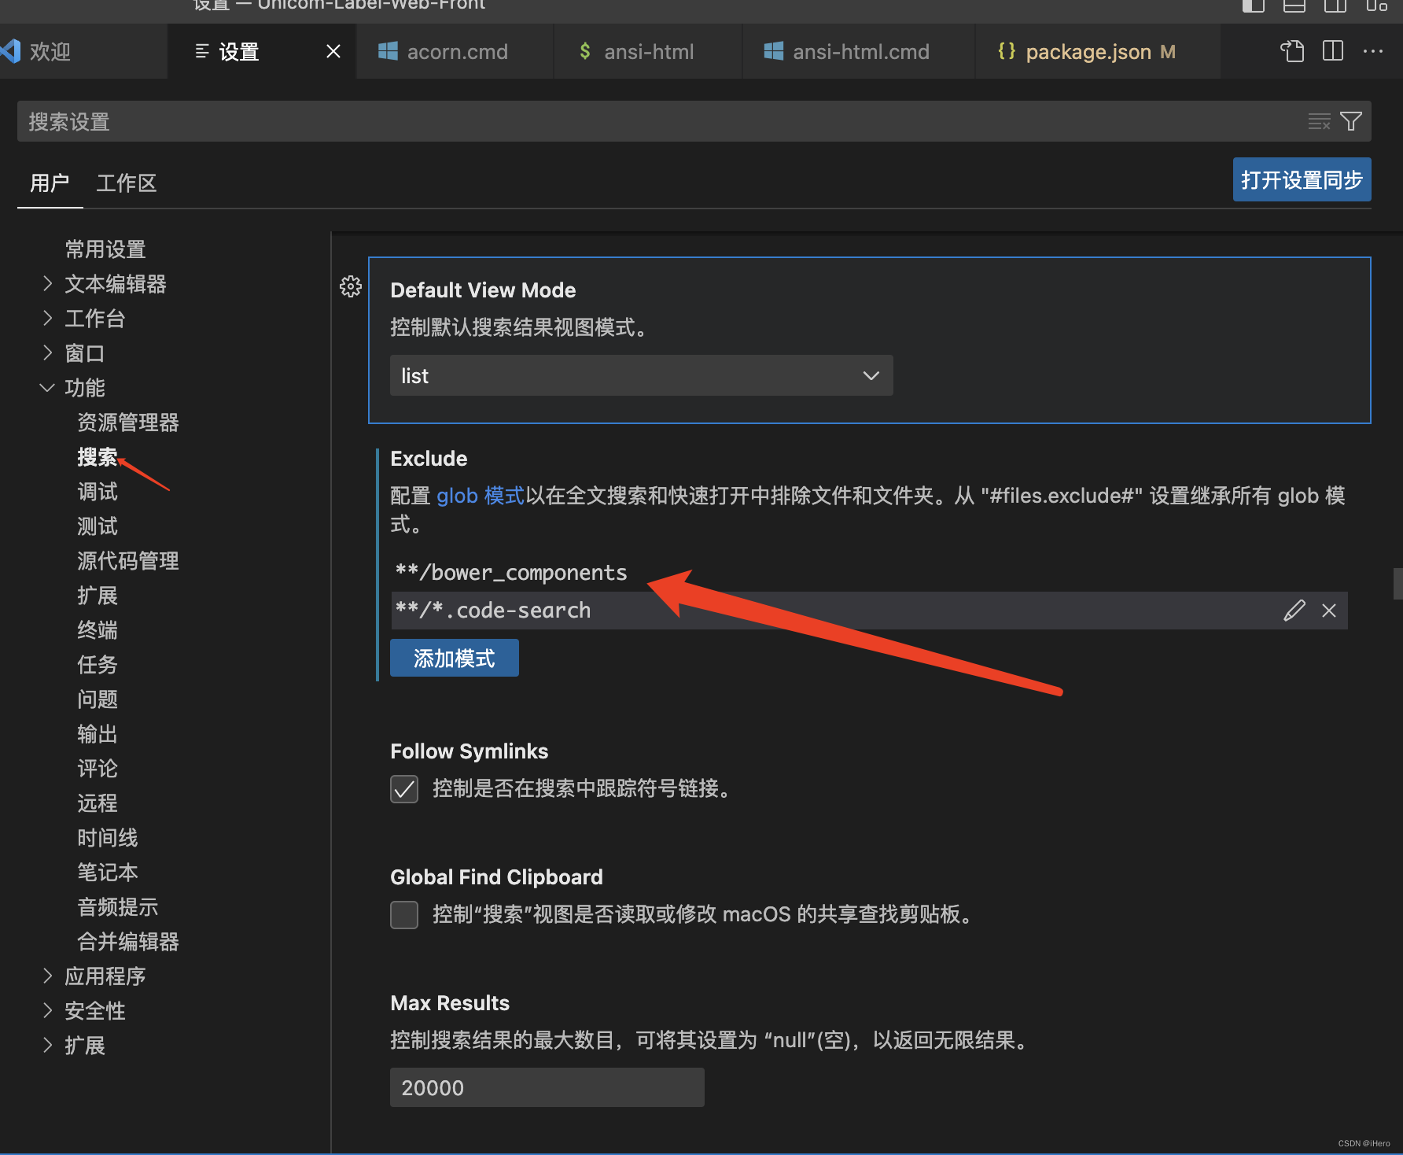Click the filter settings funnel icon
The image size is (1403, 1155).
(x=1353, y=121)
